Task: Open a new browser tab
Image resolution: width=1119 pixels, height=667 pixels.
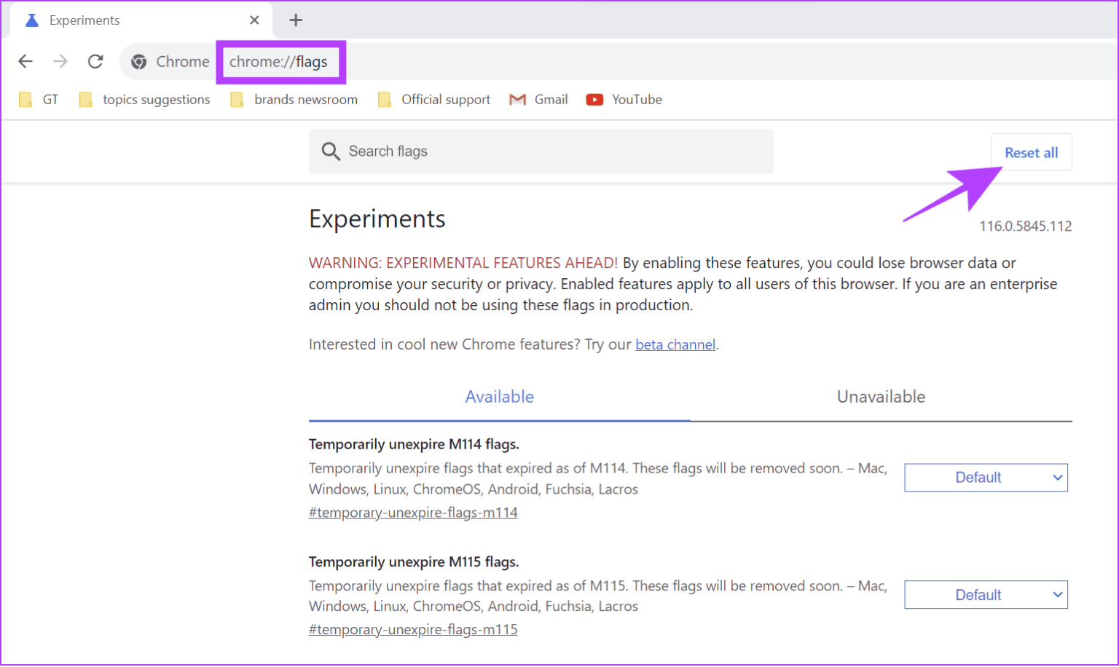Action: pos(296,20)
